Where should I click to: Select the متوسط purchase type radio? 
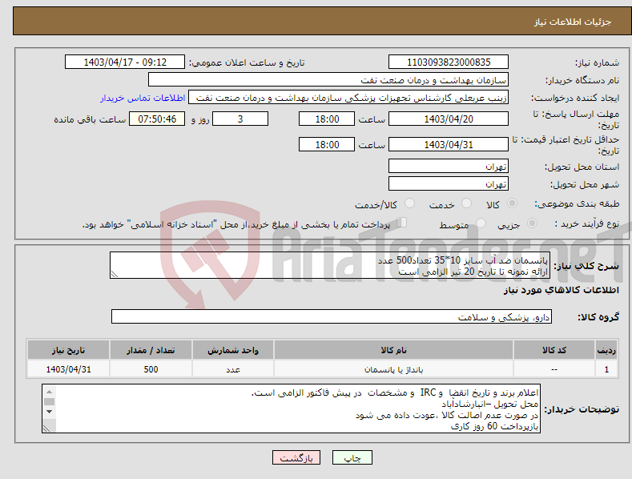tap(481, 223)
